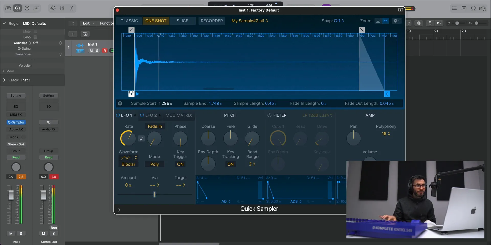Open the LFO Waveform selector
491x245 pixels.
coord(129,158)
